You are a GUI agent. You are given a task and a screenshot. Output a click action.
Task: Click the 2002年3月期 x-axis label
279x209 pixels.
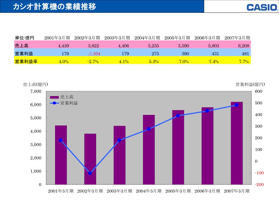coord(90,191)
